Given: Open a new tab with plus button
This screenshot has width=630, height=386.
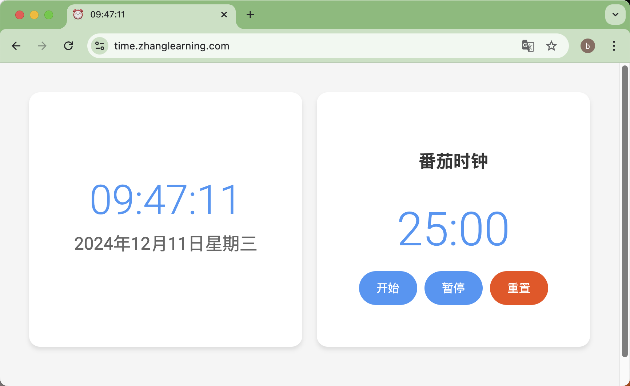Looking at the screenshot, I should pyautogui.click(x=250, y=15).
